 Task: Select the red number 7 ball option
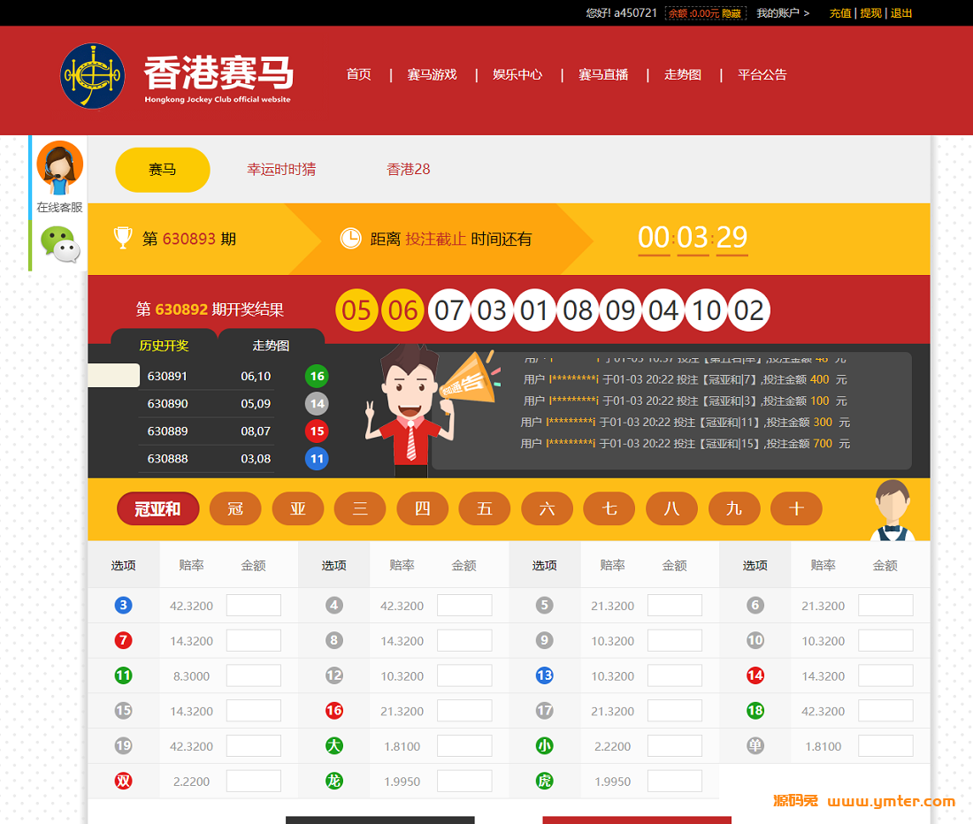pyautogui.click(x=124, y=640)
